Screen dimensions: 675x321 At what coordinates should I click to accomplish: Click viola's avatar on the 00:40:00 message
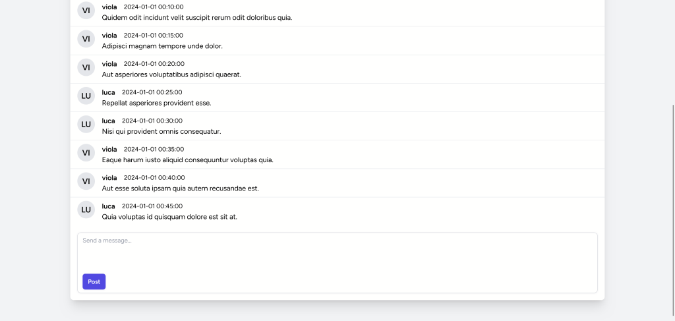pos(86,181)
